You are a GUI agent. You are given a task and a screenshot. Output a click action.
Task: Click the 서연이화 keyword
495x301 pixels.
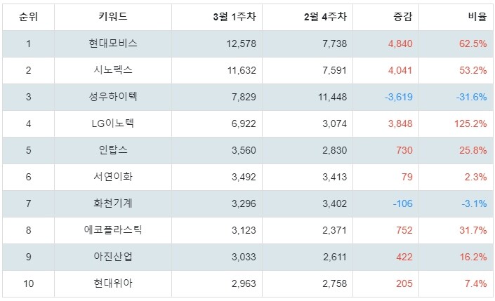point(113,177)
